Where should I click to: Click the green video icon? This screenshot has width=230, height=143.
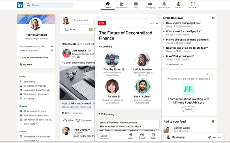coord(91,29)
